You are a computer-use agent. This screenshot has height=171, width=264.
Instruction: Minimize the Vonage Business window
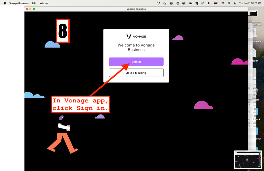pyautogui.click(x=31, y=9)
